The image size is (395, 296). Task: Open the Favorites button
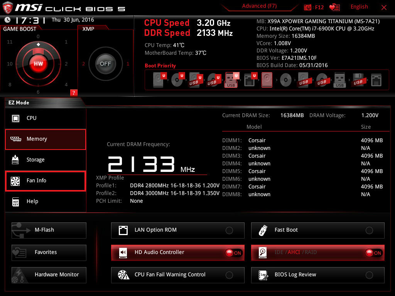click(x=49, y=253)
